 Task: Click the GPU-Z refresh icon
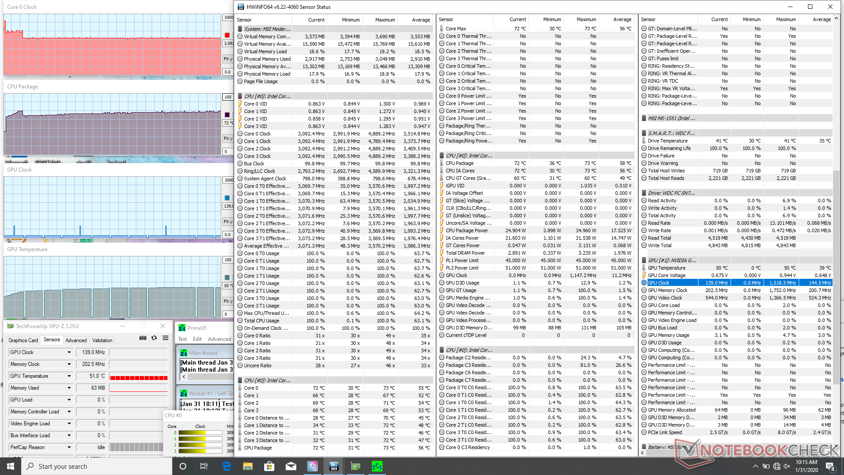[x=154, y=338]
